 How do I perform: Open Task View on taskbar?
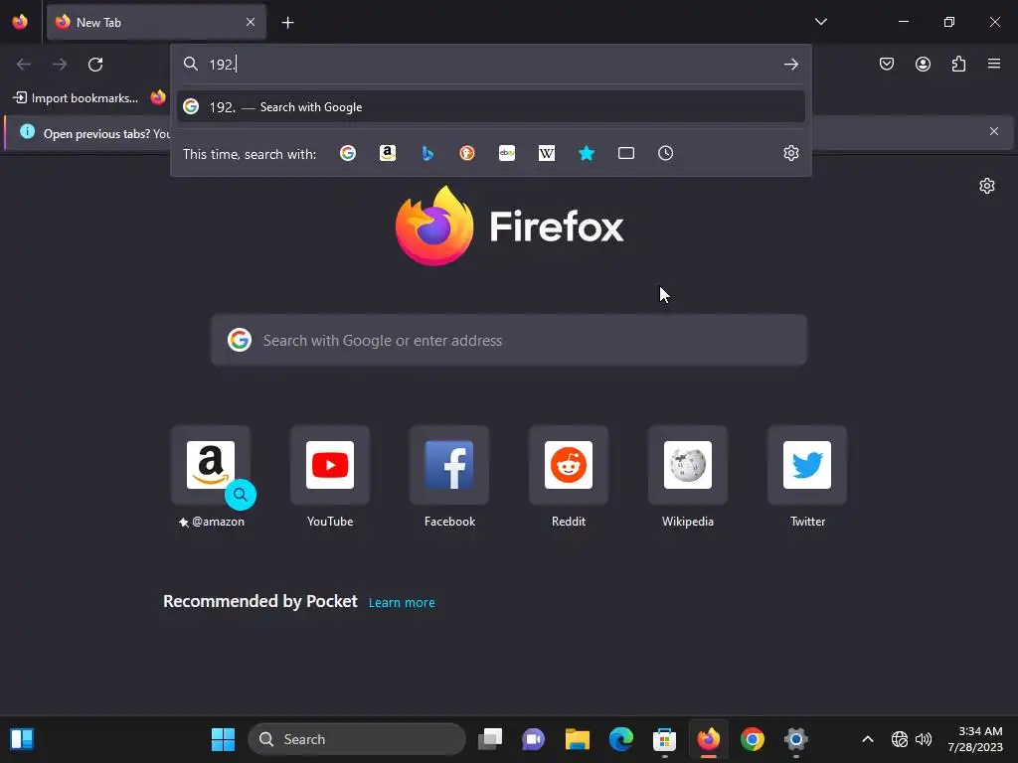pos(490,739)
